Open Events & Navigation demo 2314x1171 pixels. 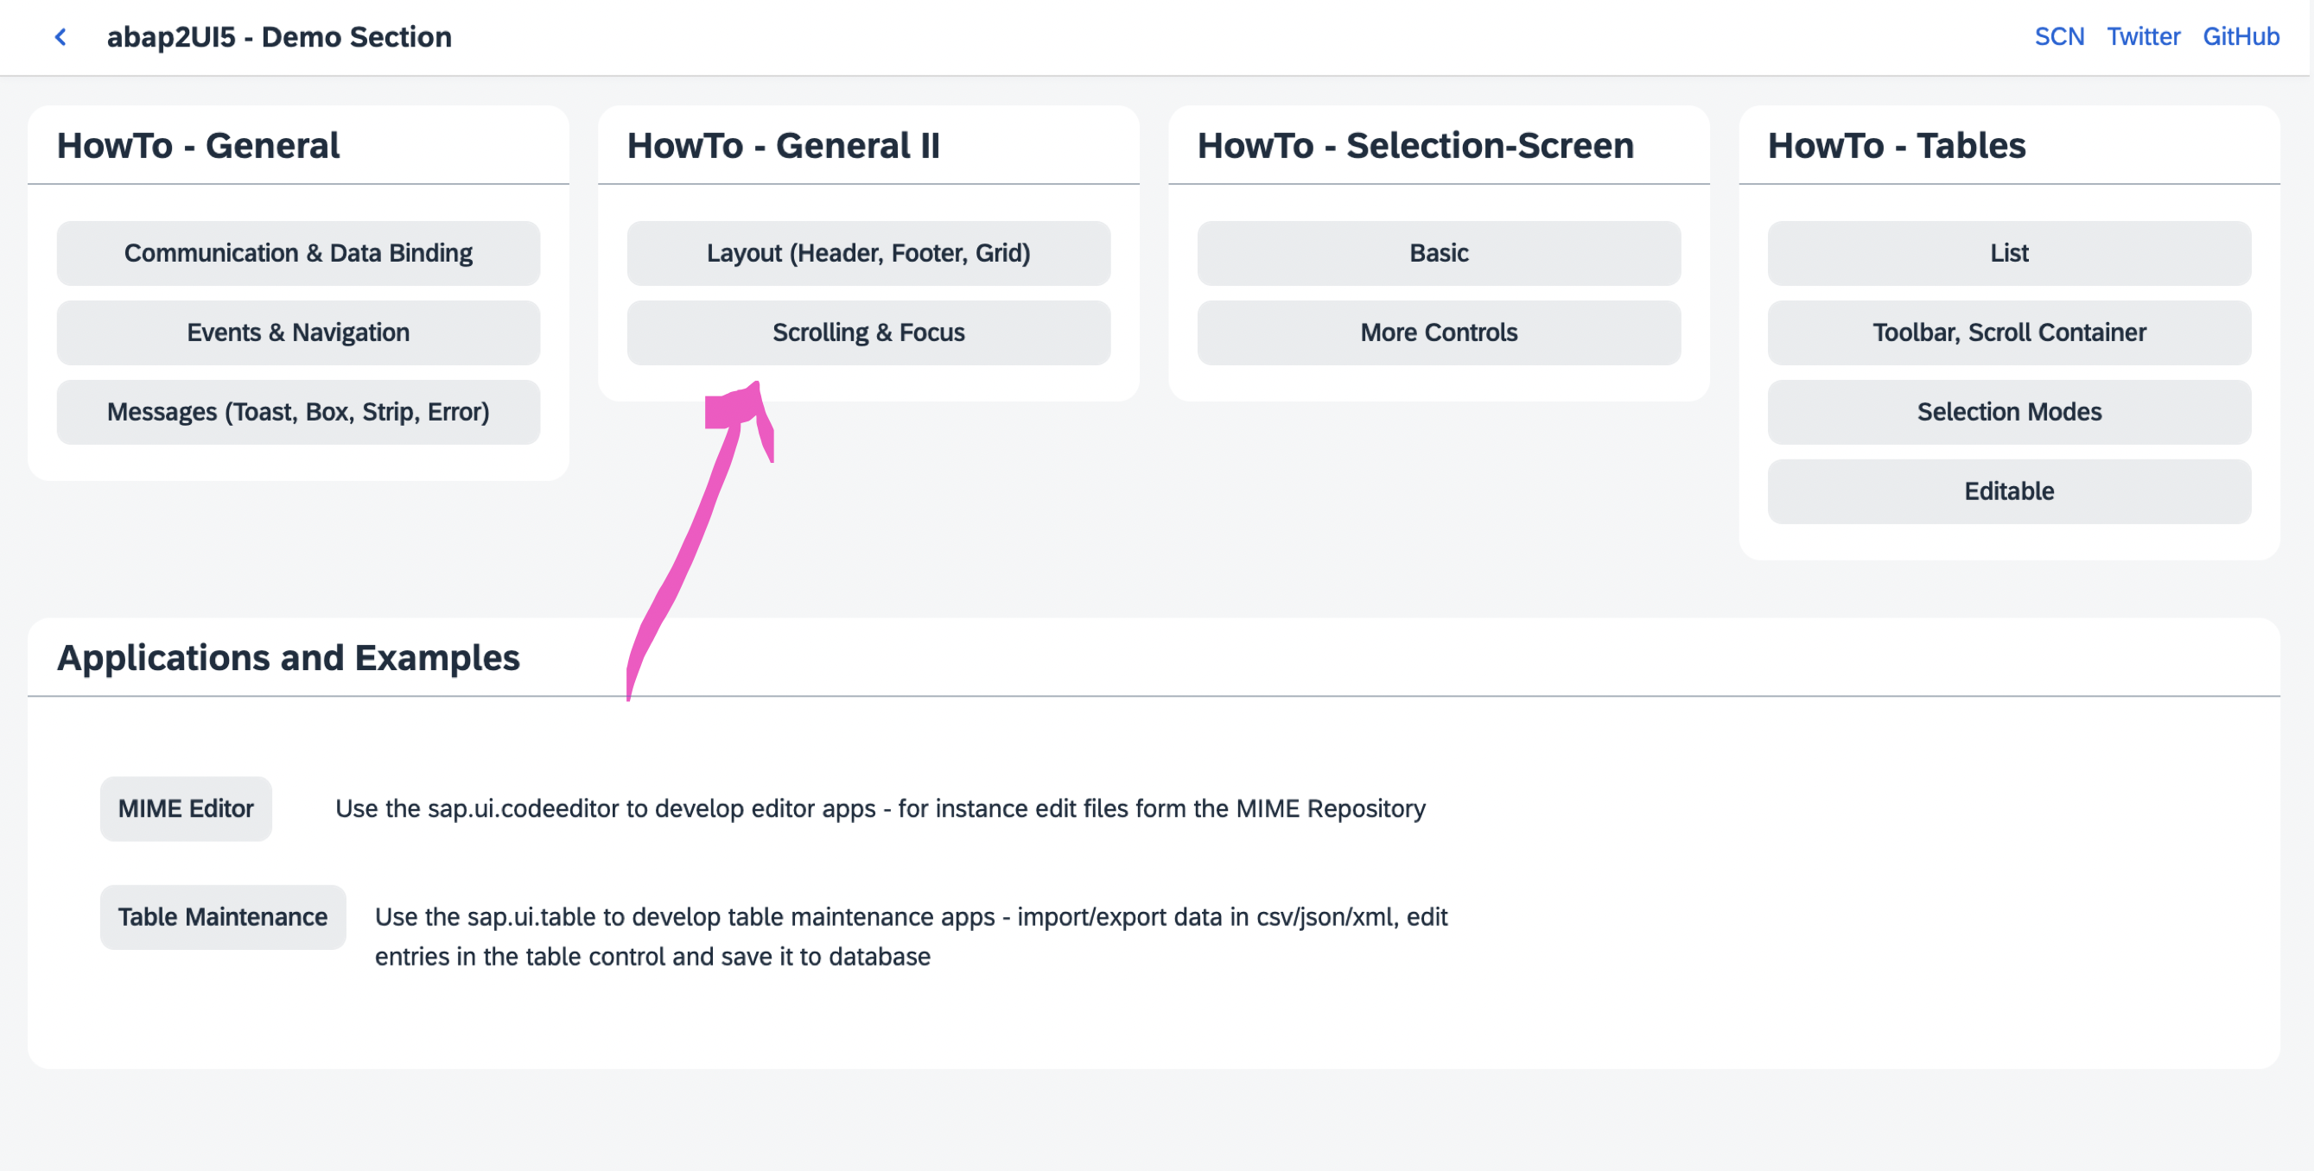(299, 332)
